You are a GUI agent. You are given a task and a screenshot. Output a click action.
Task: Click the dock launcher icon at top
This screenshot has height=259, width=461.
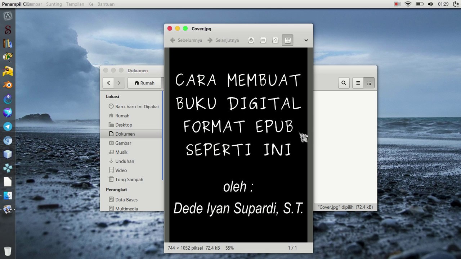tap(8, 16)
